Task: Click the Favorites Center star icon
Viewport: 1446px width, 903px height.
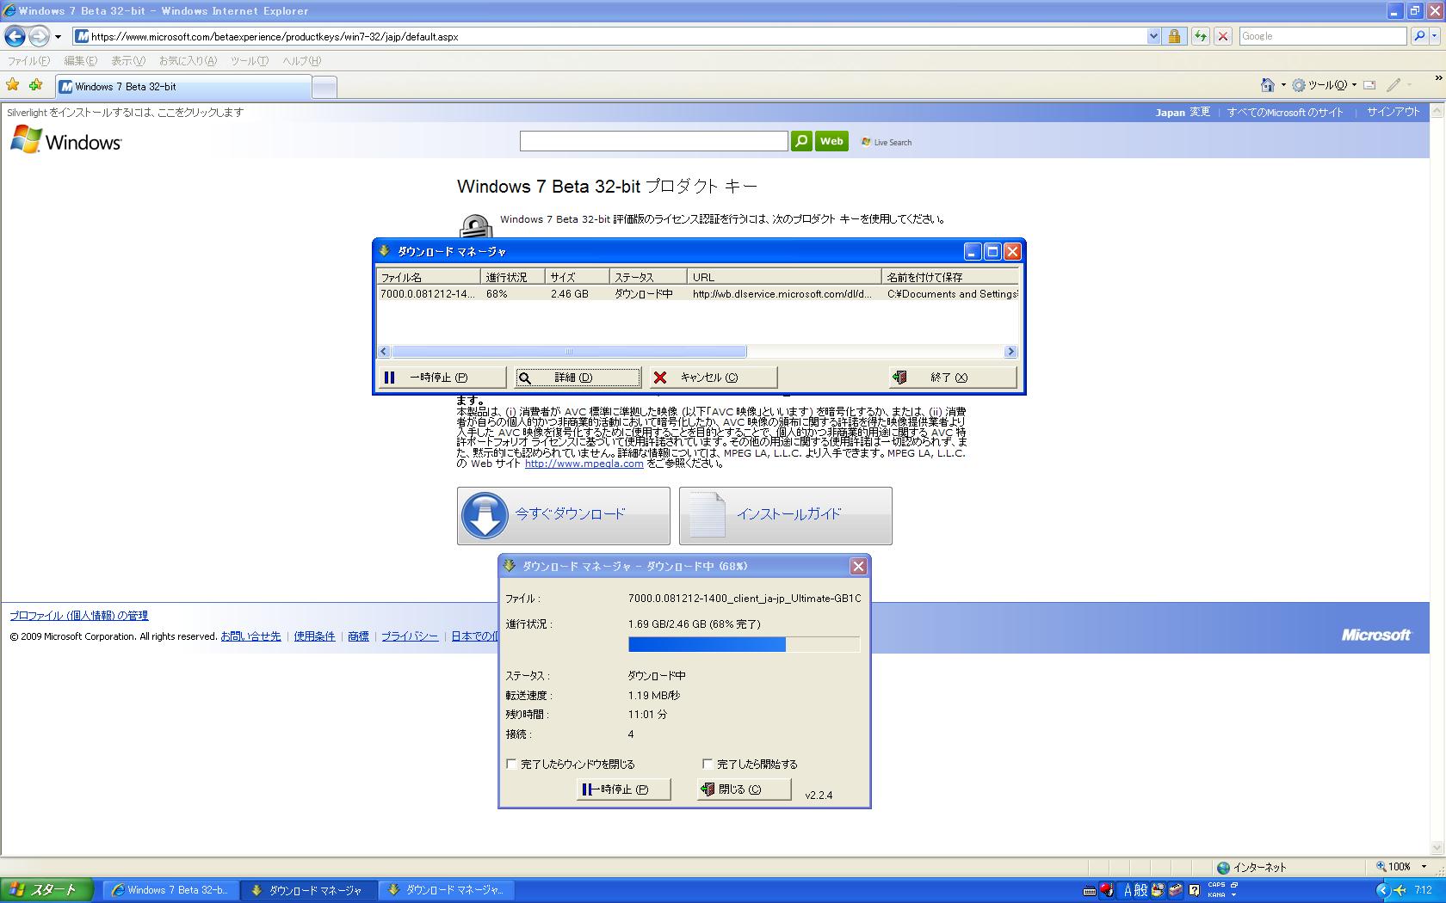Action: click(x=13, y=85)
